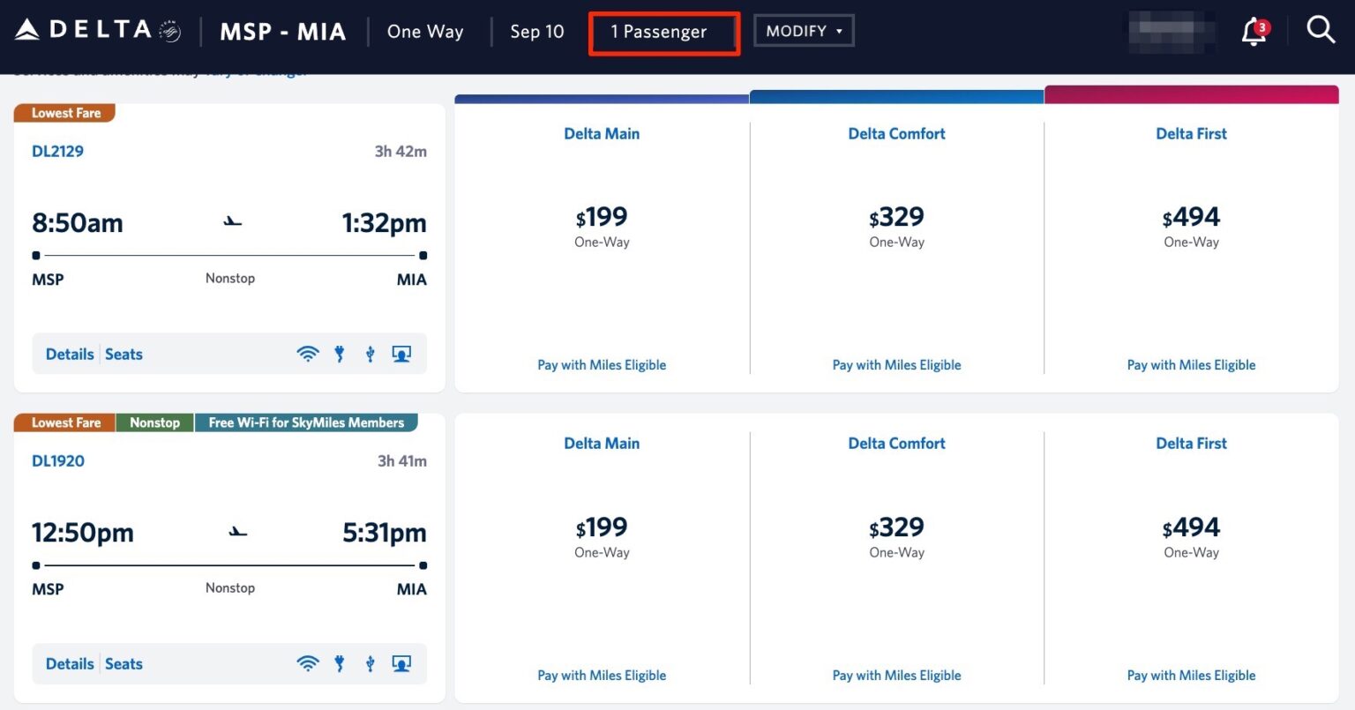Click the MSP - MIA route header
The width and height of the screenshot is (1355, 710).
click(283, 31)
